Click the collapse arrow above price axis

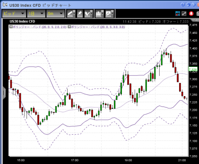point(196,20)
